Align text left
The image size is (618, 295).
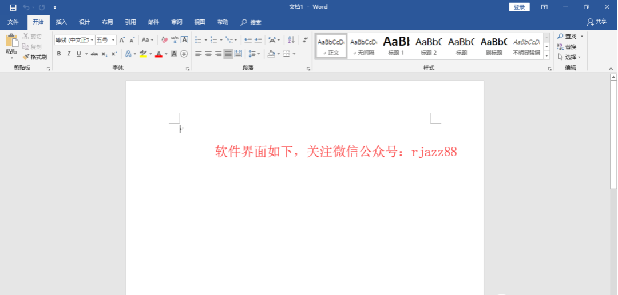198,54
